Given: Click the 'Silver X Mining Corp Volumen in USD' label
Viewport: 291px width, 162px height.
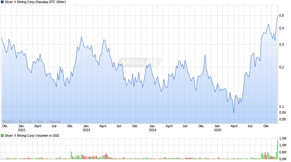Looking at the screenshot, I should (32, 136).
